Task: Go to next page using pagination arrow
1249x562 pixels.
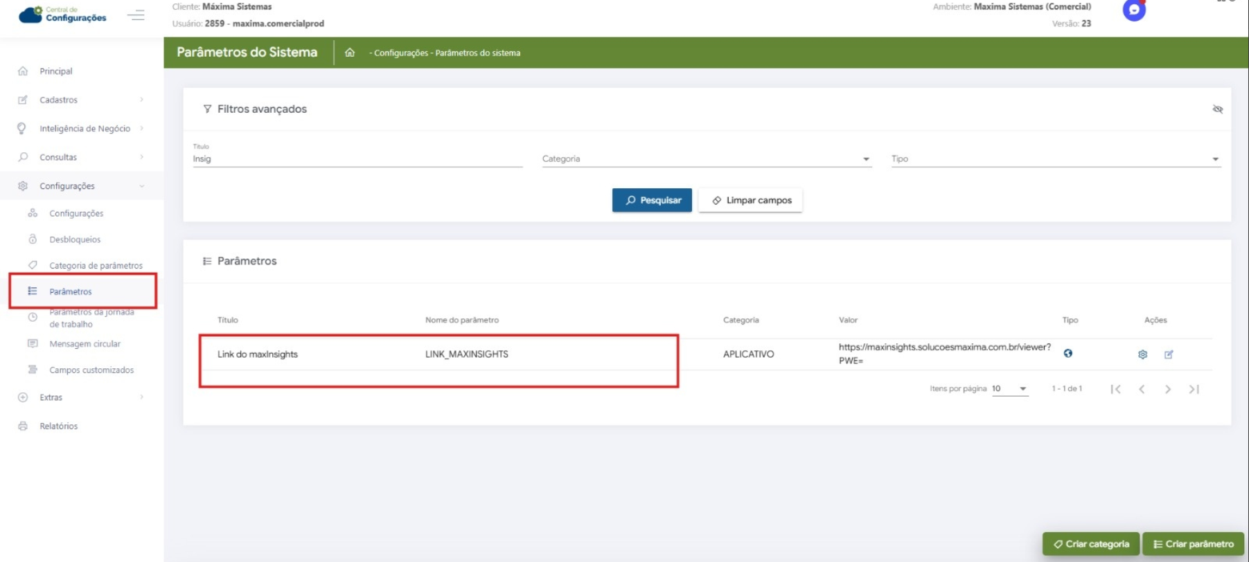Action: pyautogui.click(x=1168, y=389)
